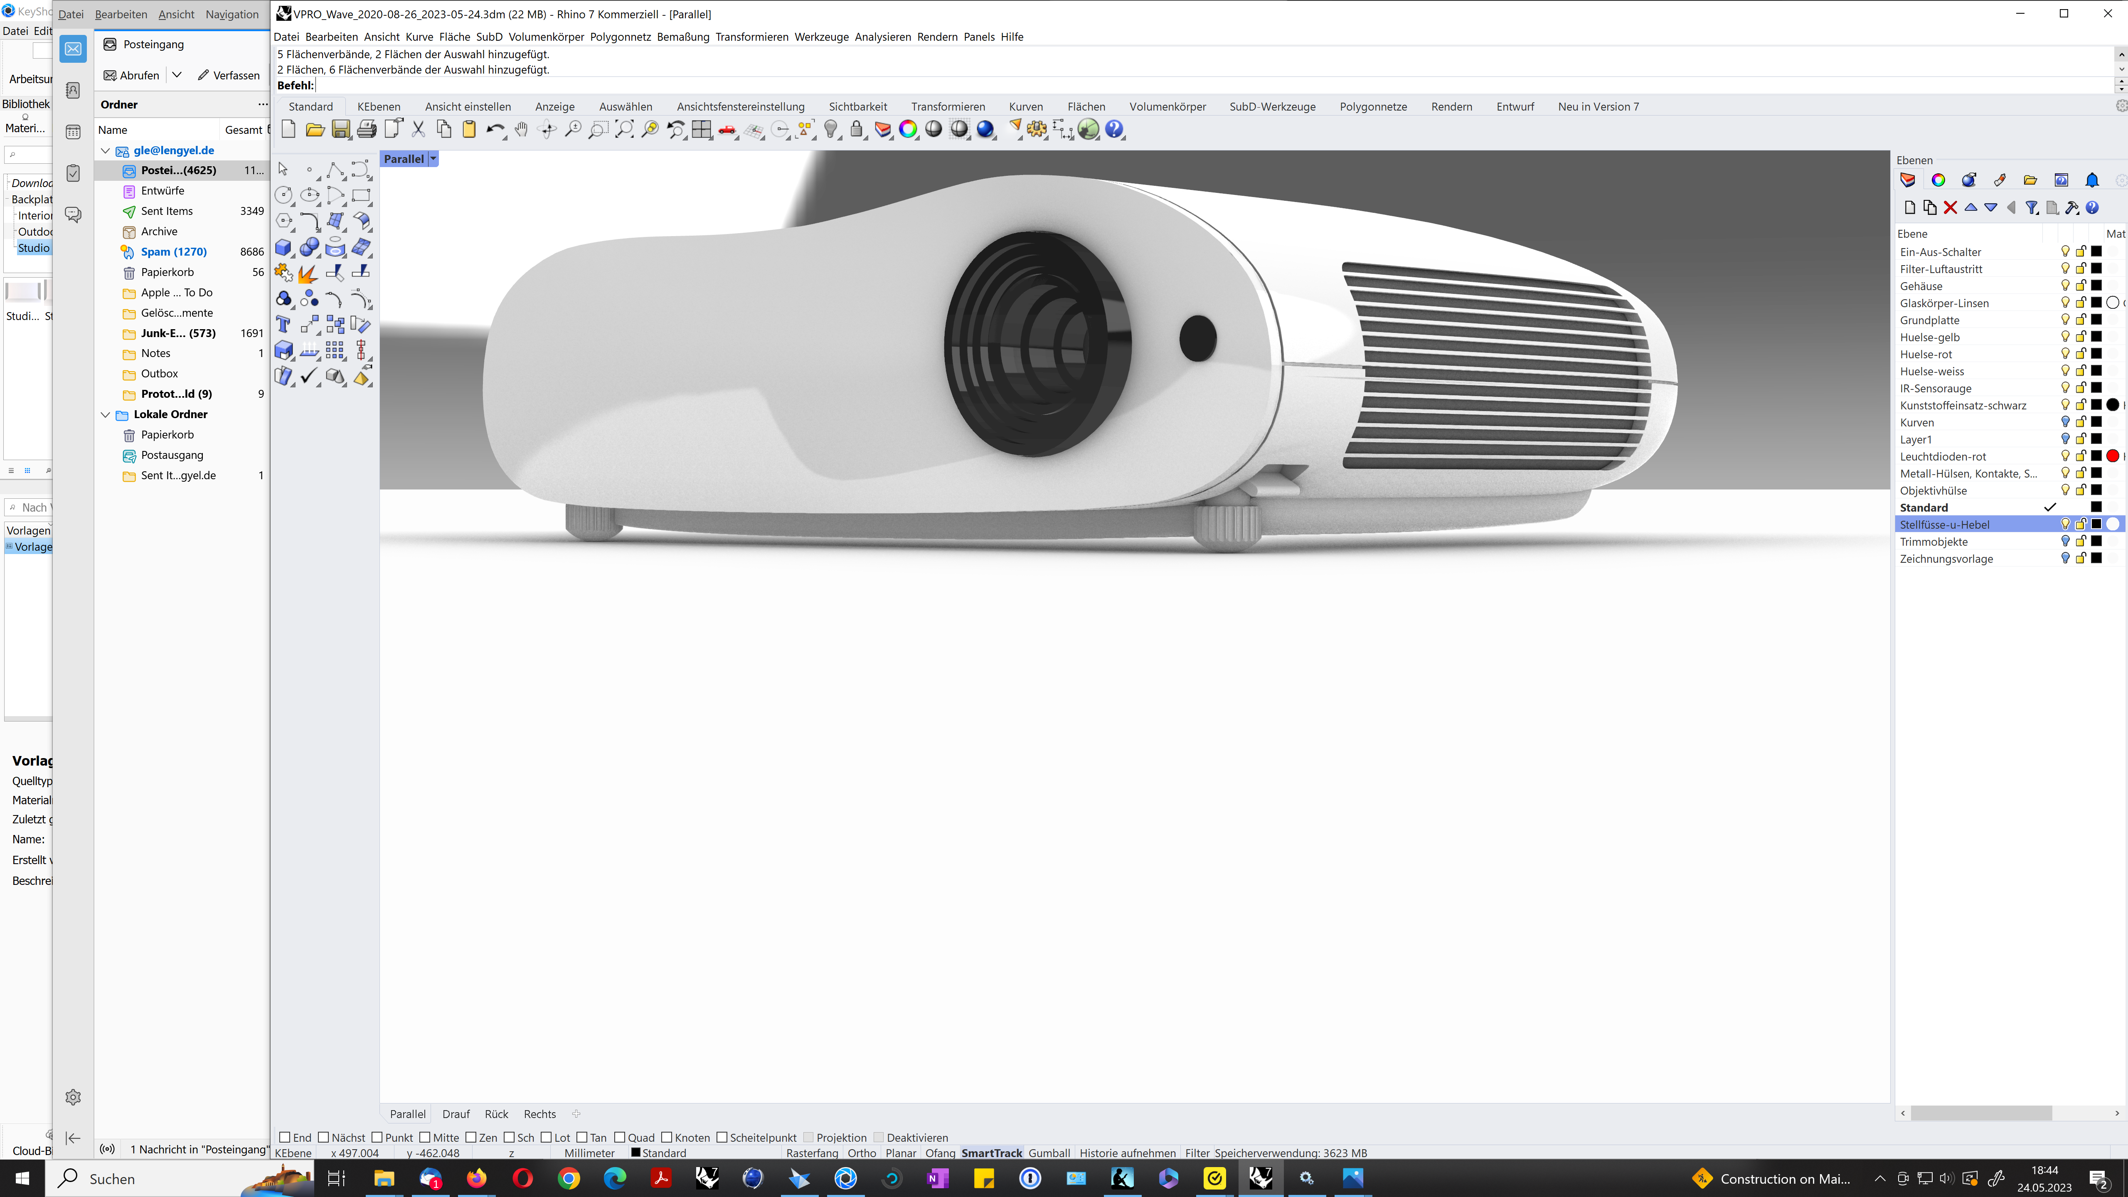The image size is (2128, 1197).
Task: Click the four-viewport layout icon
Action: 701,129
